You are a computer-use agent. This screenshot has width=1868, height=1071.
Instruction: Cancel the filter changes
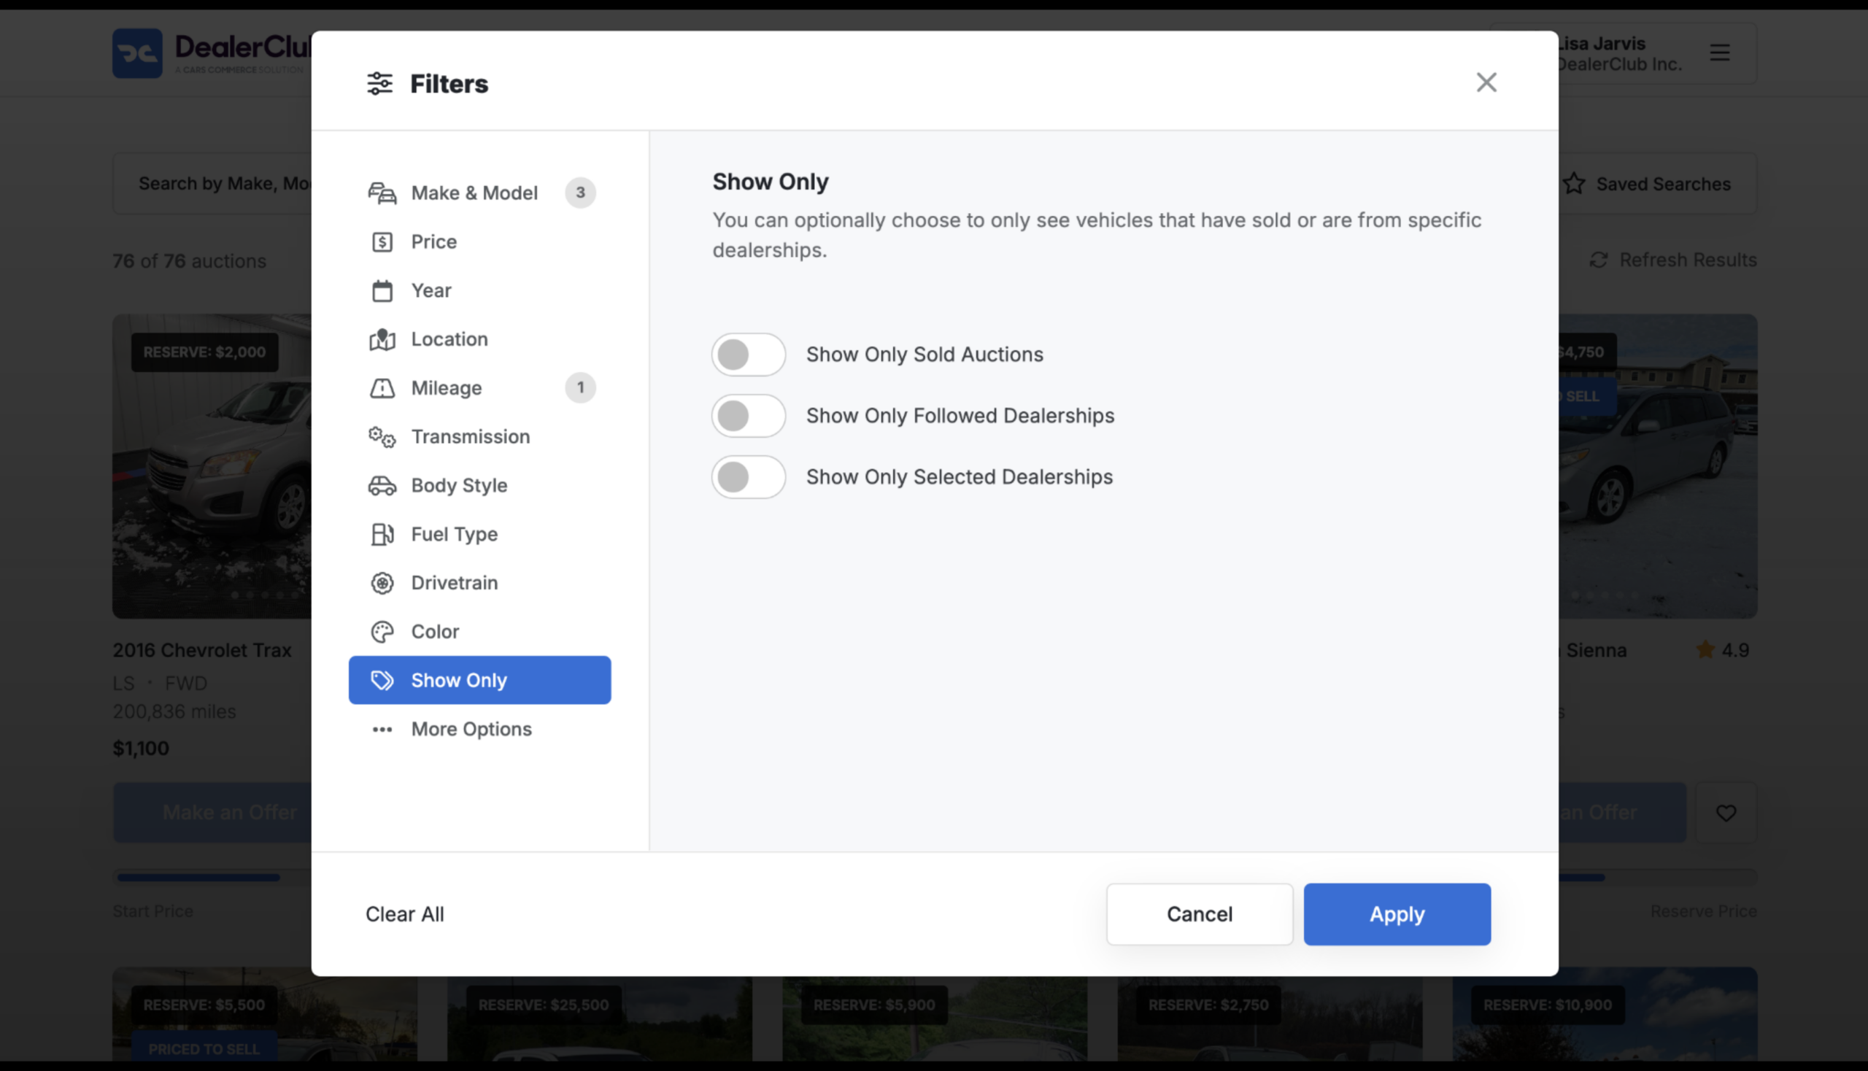(1199, 914)
